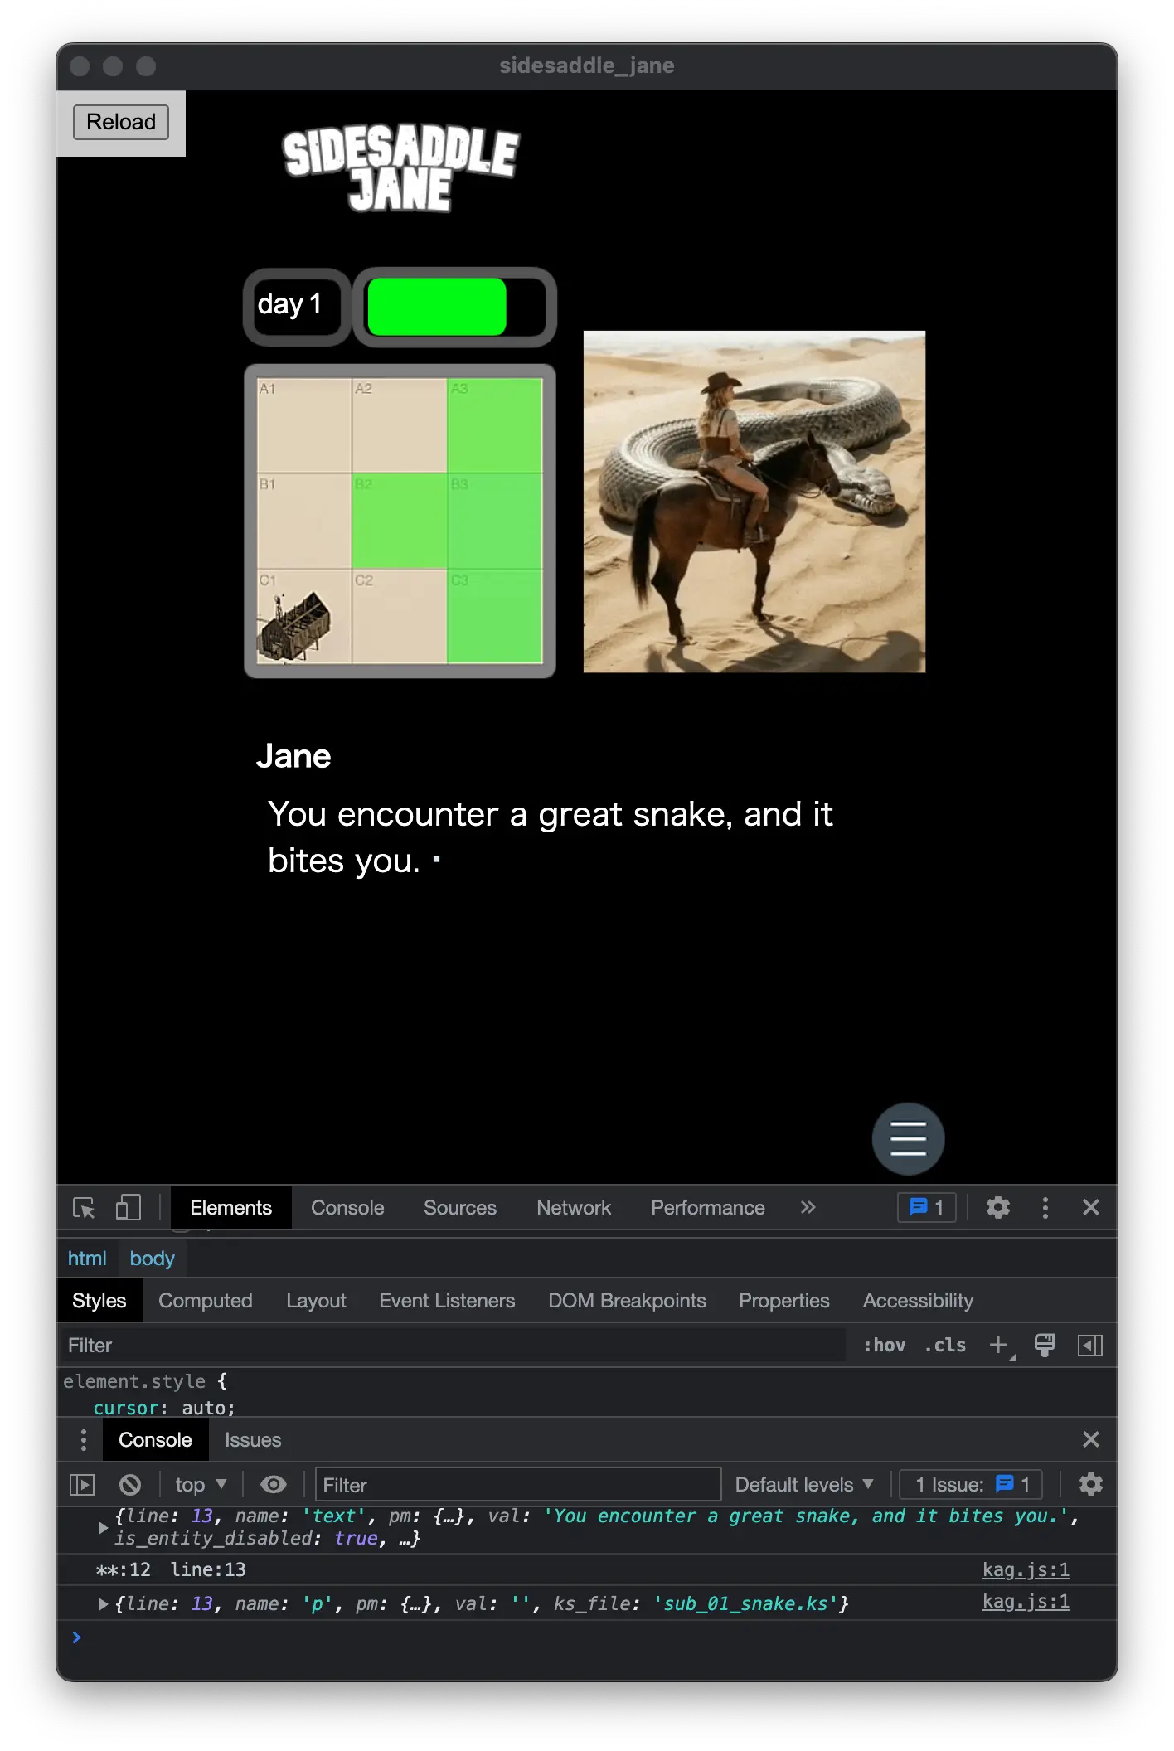Open DevTools three-dot customize menu
Viewport: 1174px width, 1751px height.
click(1045, 1208)
